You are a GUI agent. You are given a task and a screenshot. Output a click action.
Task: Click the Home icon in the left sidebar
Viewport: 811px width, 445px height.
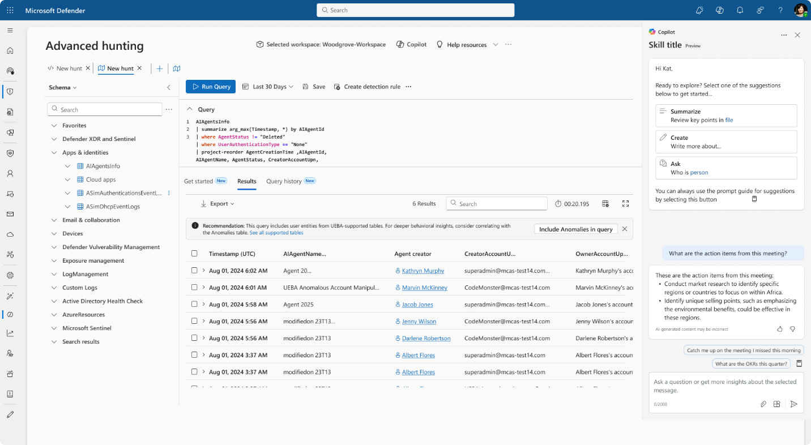[x=10, y=50]
